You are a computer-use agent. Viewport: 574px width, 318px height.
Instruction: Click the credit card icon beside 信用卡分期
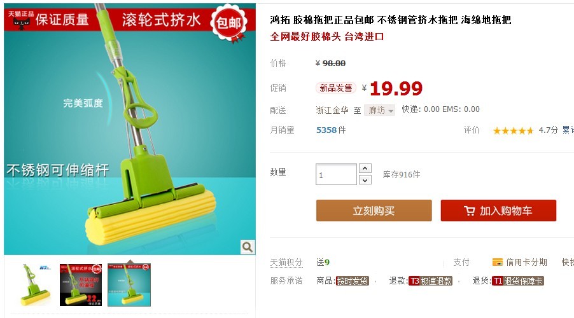[498, 262]
